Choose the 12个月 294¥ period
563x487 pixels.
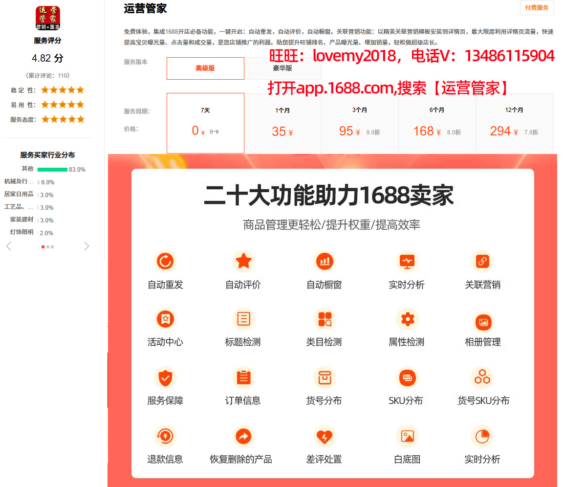[x=514, y=123]
